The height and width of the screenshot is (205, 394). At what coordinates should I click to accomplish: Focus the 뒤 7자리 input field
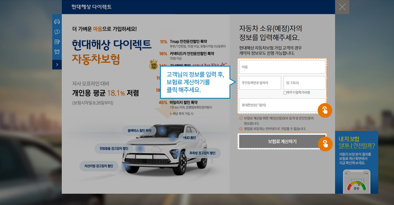coord(304,83)
